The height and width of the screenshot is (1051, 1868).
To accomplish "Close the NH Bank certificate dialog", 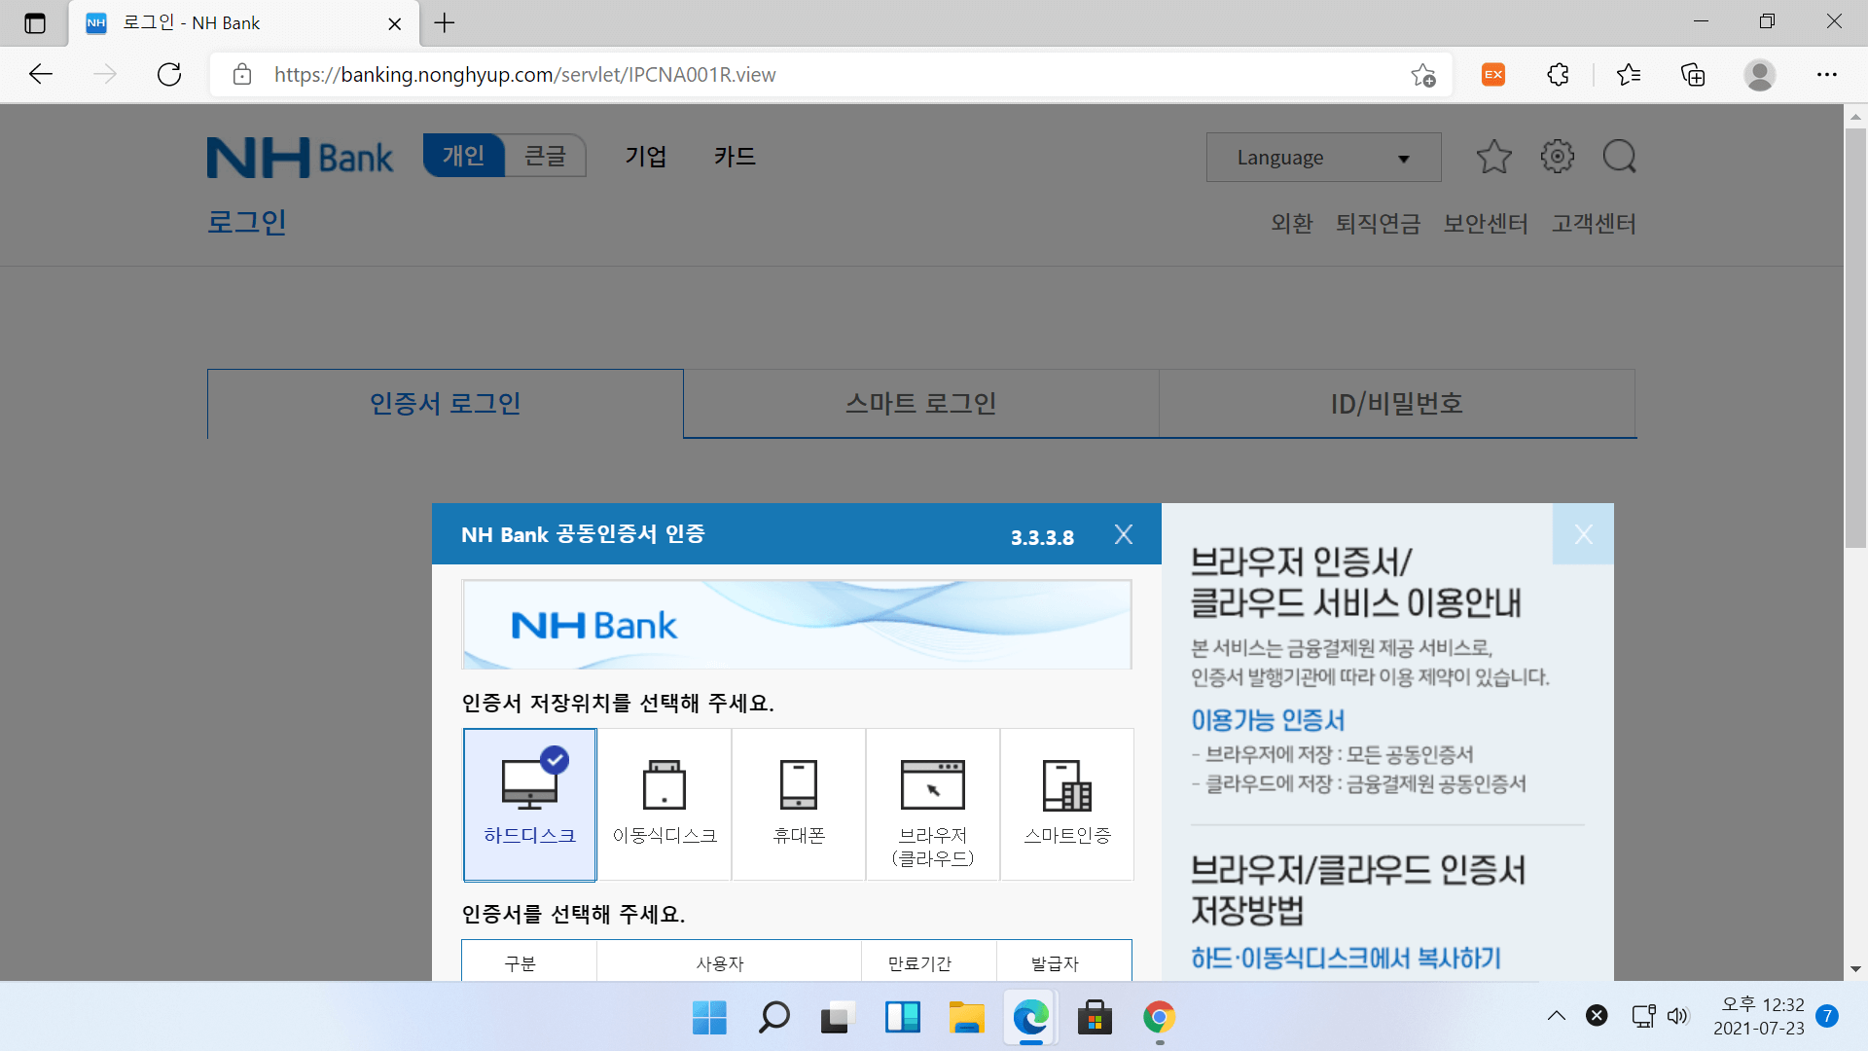I will (x=1124, y=534).
